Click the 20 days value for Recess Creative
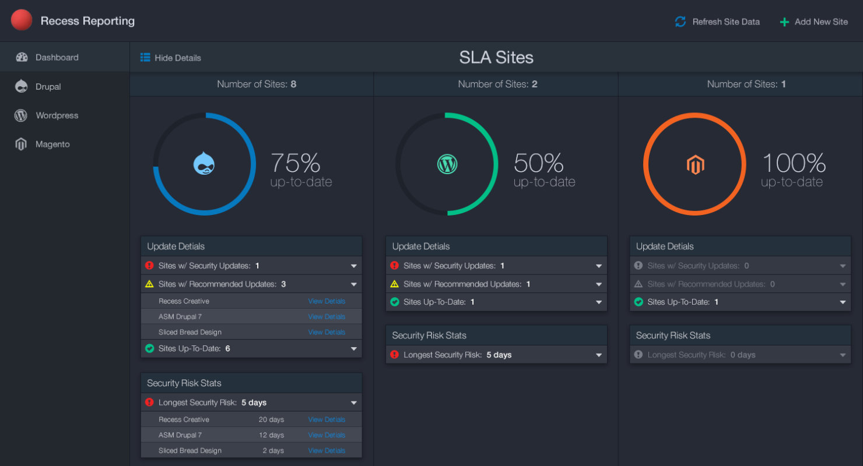863x466 pixels. (x=271, y=419)
